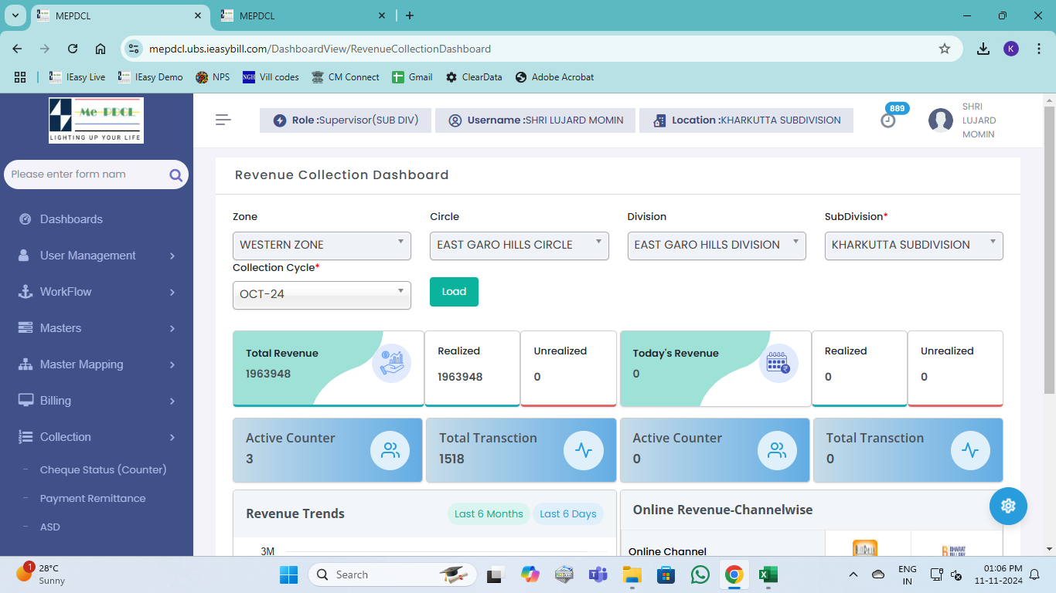This screenshot has width=1056, height=593.
Task: Click the Me-PDCL logo in sidebar
Action: pos(96,120)
